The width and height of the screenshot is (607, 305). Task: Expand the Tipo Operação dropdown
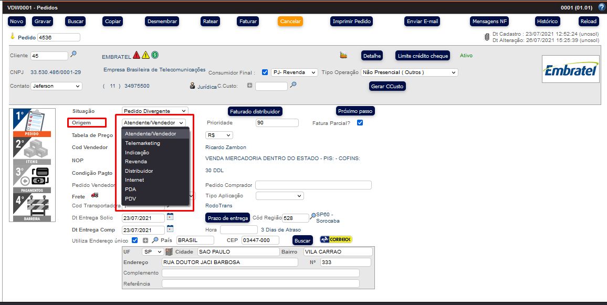tap(409, 72)
